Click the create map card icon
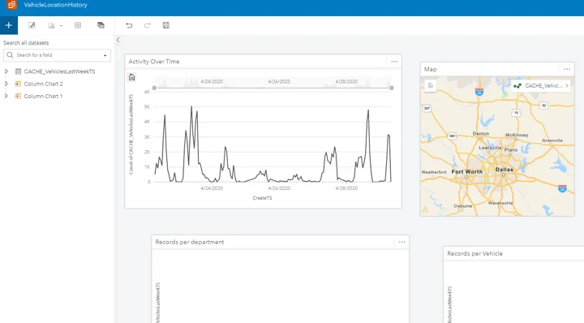The width and height of the screenshot is (584, 323). tap(32, 25)
